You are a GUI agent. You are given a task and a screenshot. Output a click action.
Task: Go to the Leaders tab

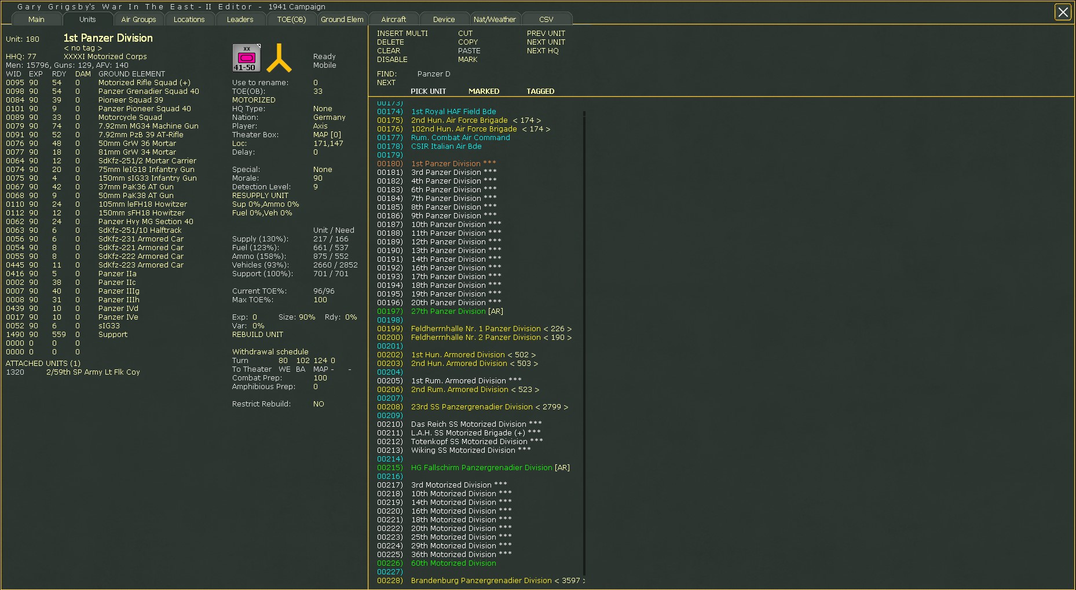pos(240,19)
